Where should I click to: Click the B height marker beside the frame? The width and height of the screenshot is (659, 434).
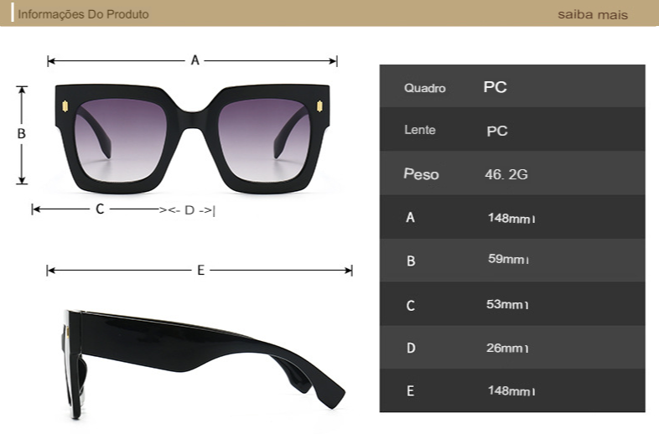point(22,134)
